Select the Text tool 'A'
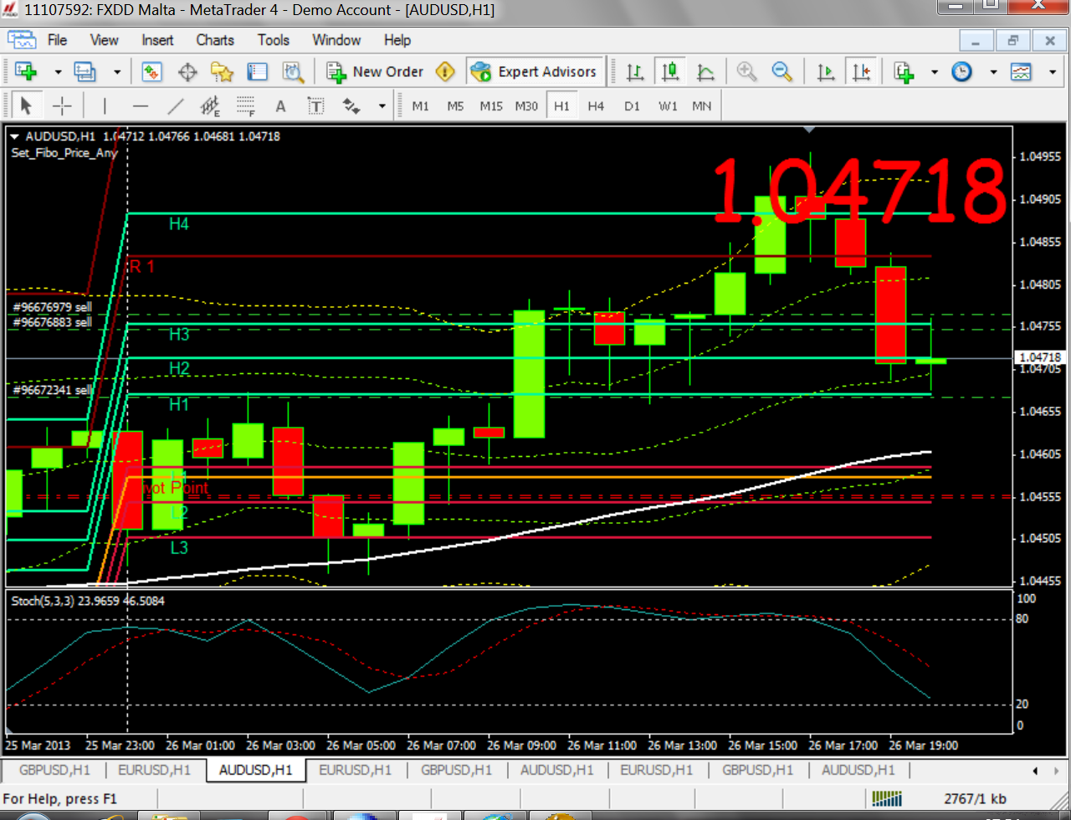This screenshot has width=1071, height=820. (280, 106)
